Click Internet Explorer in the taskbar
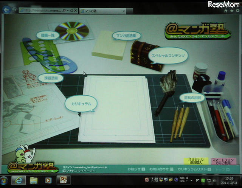Image resolution: width=242 pixels, height=188 pixels. [x=19, y=180]
